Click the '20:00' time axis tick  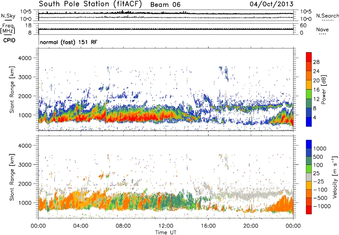(250, 226)
